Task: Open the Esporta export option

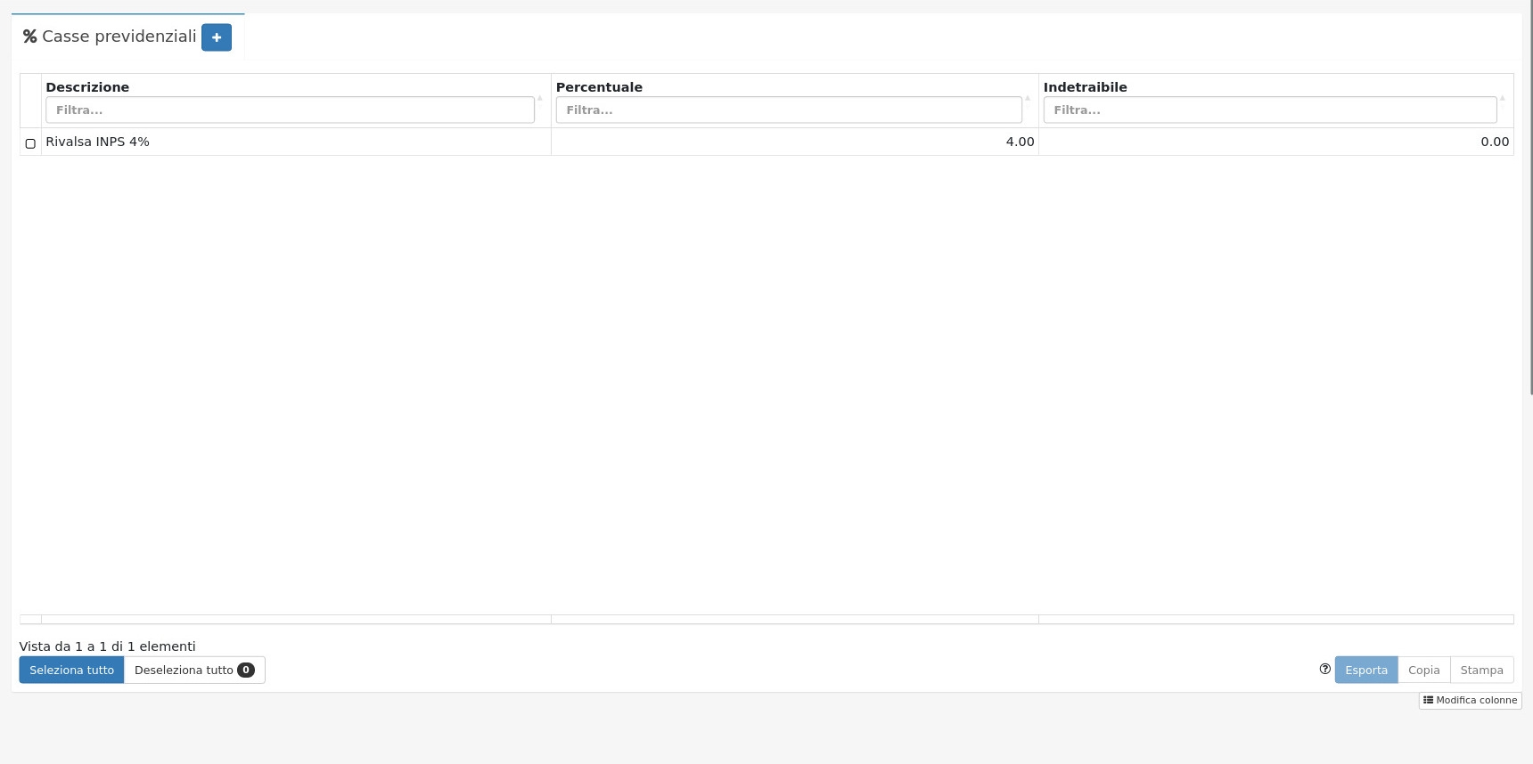Action: (1365, 670)
